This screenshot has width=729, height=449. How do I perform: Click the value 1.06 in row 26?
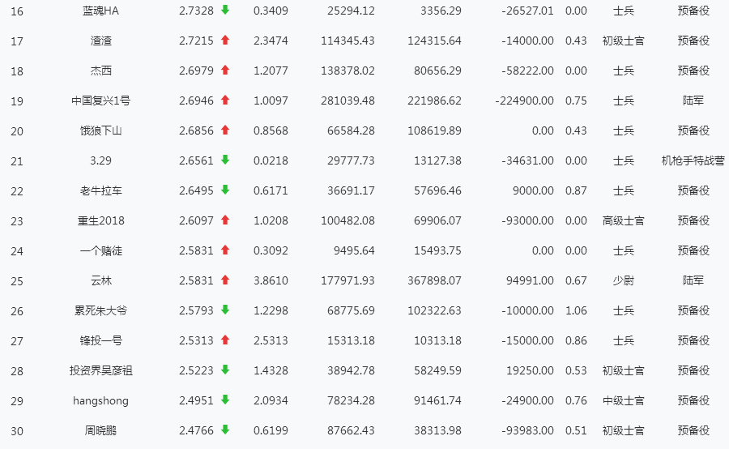click(576, 310)
